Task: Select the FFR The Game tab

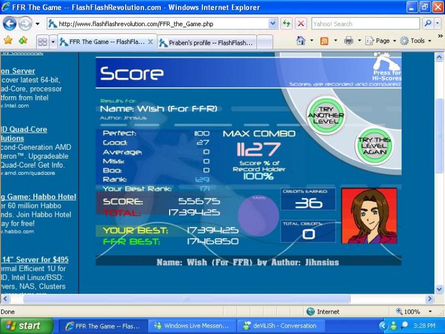Action: point(107,42)
